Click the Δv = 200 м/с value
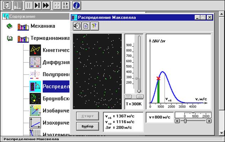The width and height of the screenshot is (225, 142). click(x=119, y=127)
